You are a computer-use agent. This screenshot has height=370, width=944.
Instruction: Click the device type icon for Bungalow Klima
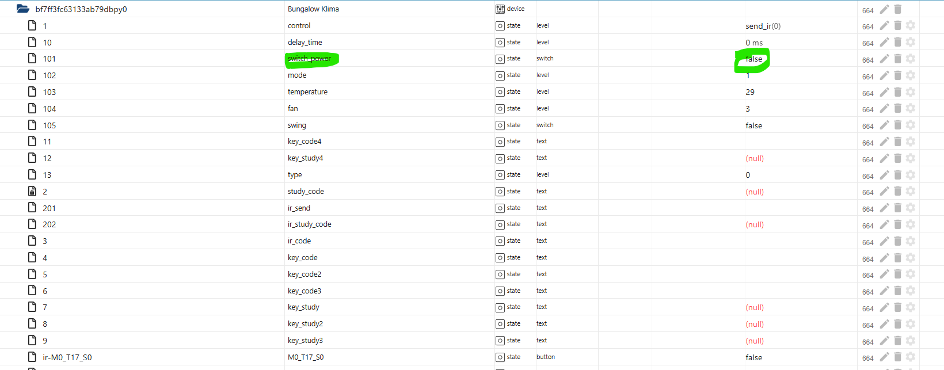point(500,9)
